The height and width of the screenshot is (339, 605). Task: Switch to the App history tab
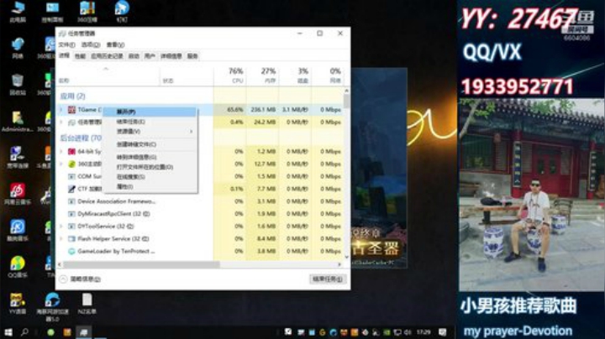coord(107,56)
